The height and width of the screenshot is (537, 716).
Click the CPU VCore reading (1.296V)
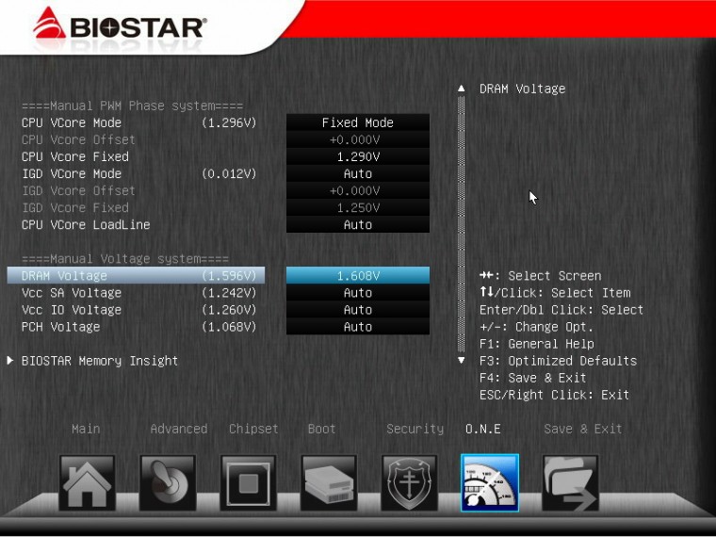pos(229,122)
